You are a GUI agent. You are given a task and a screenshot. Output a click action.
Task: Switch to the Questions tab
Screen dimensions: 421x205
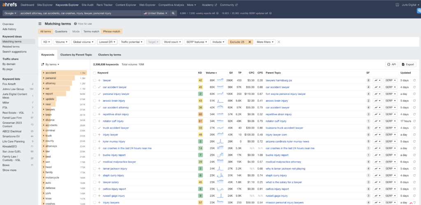coord(61,31)
